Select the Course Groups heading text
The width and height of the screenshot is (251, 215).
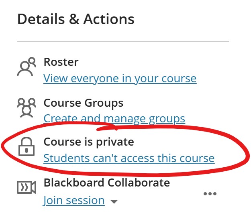[x=84, y=103]
